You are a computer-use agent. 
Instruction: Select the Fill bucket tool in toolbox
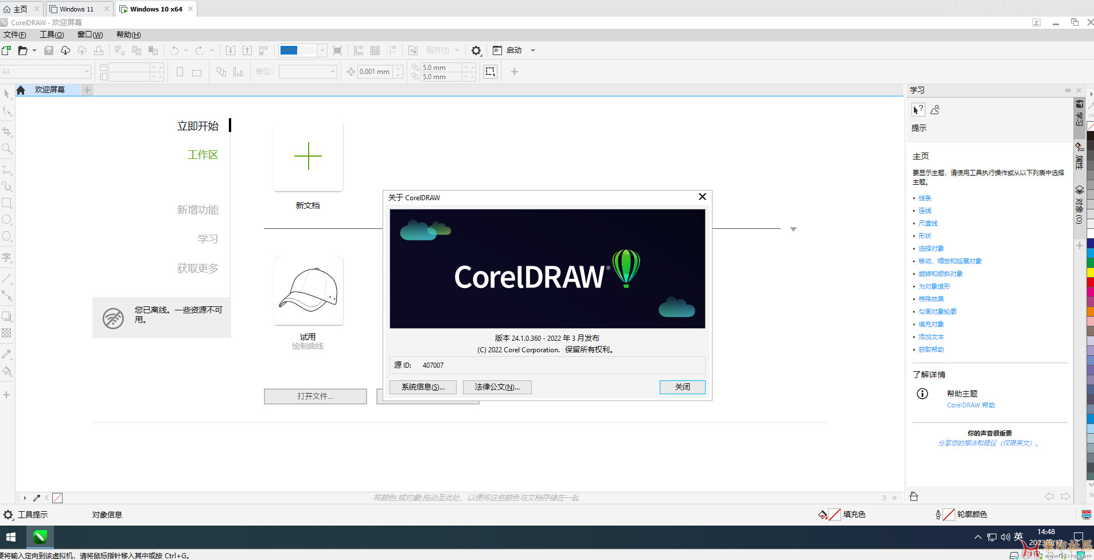pos(7,371)
